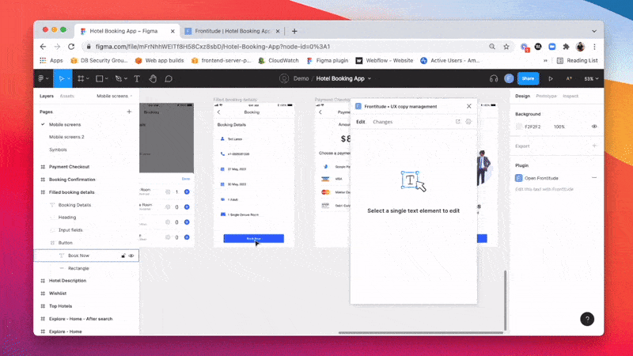This screenshot has width=633, height=356.
Task: Click the user avatar in Figma toolbar
Action: pos(509,78)
